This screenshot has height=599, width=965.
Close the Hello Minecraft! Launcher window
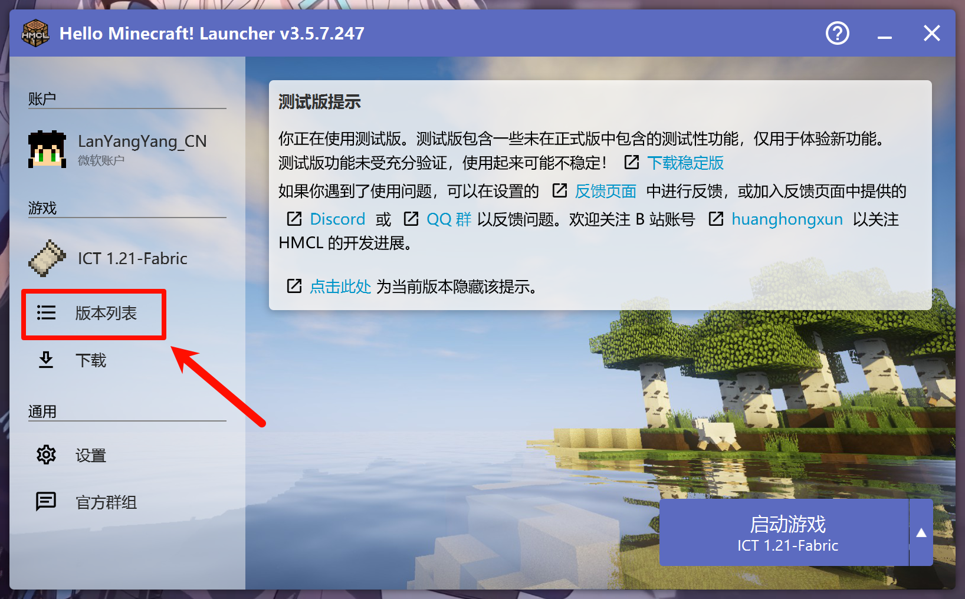tap(931, 33)
